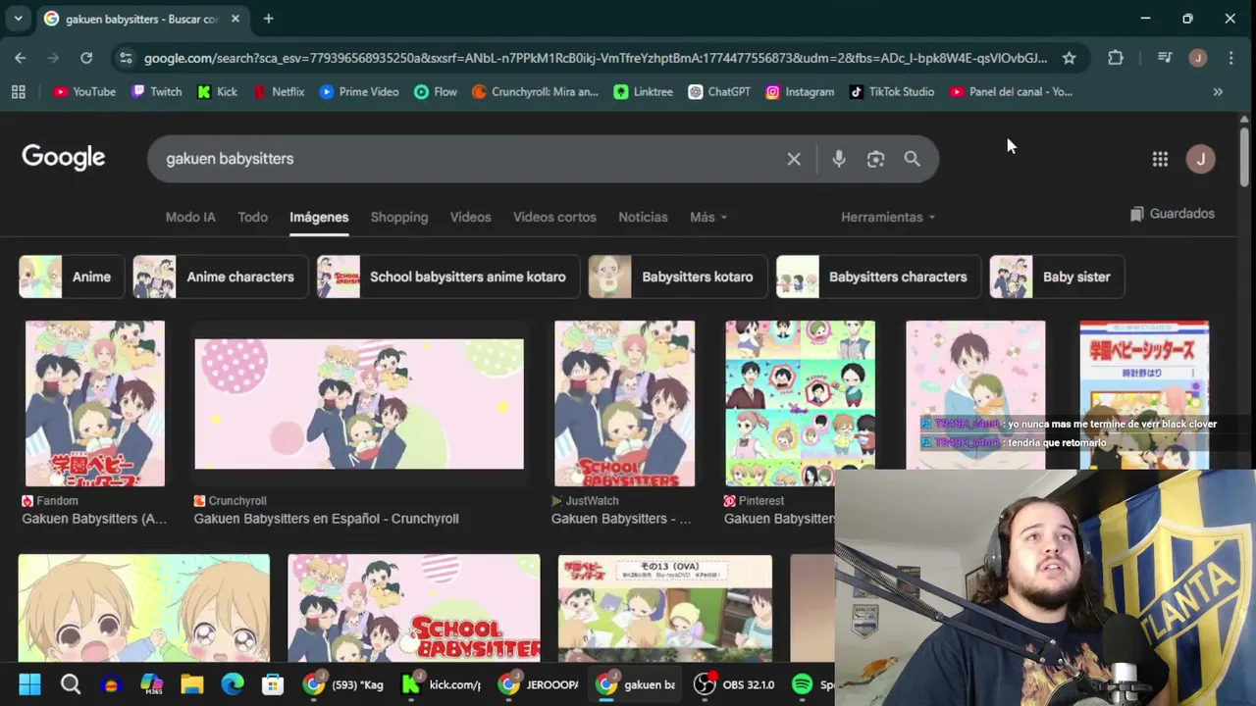
Task: Open the Linktree bookmark
Action: (644, 92)
